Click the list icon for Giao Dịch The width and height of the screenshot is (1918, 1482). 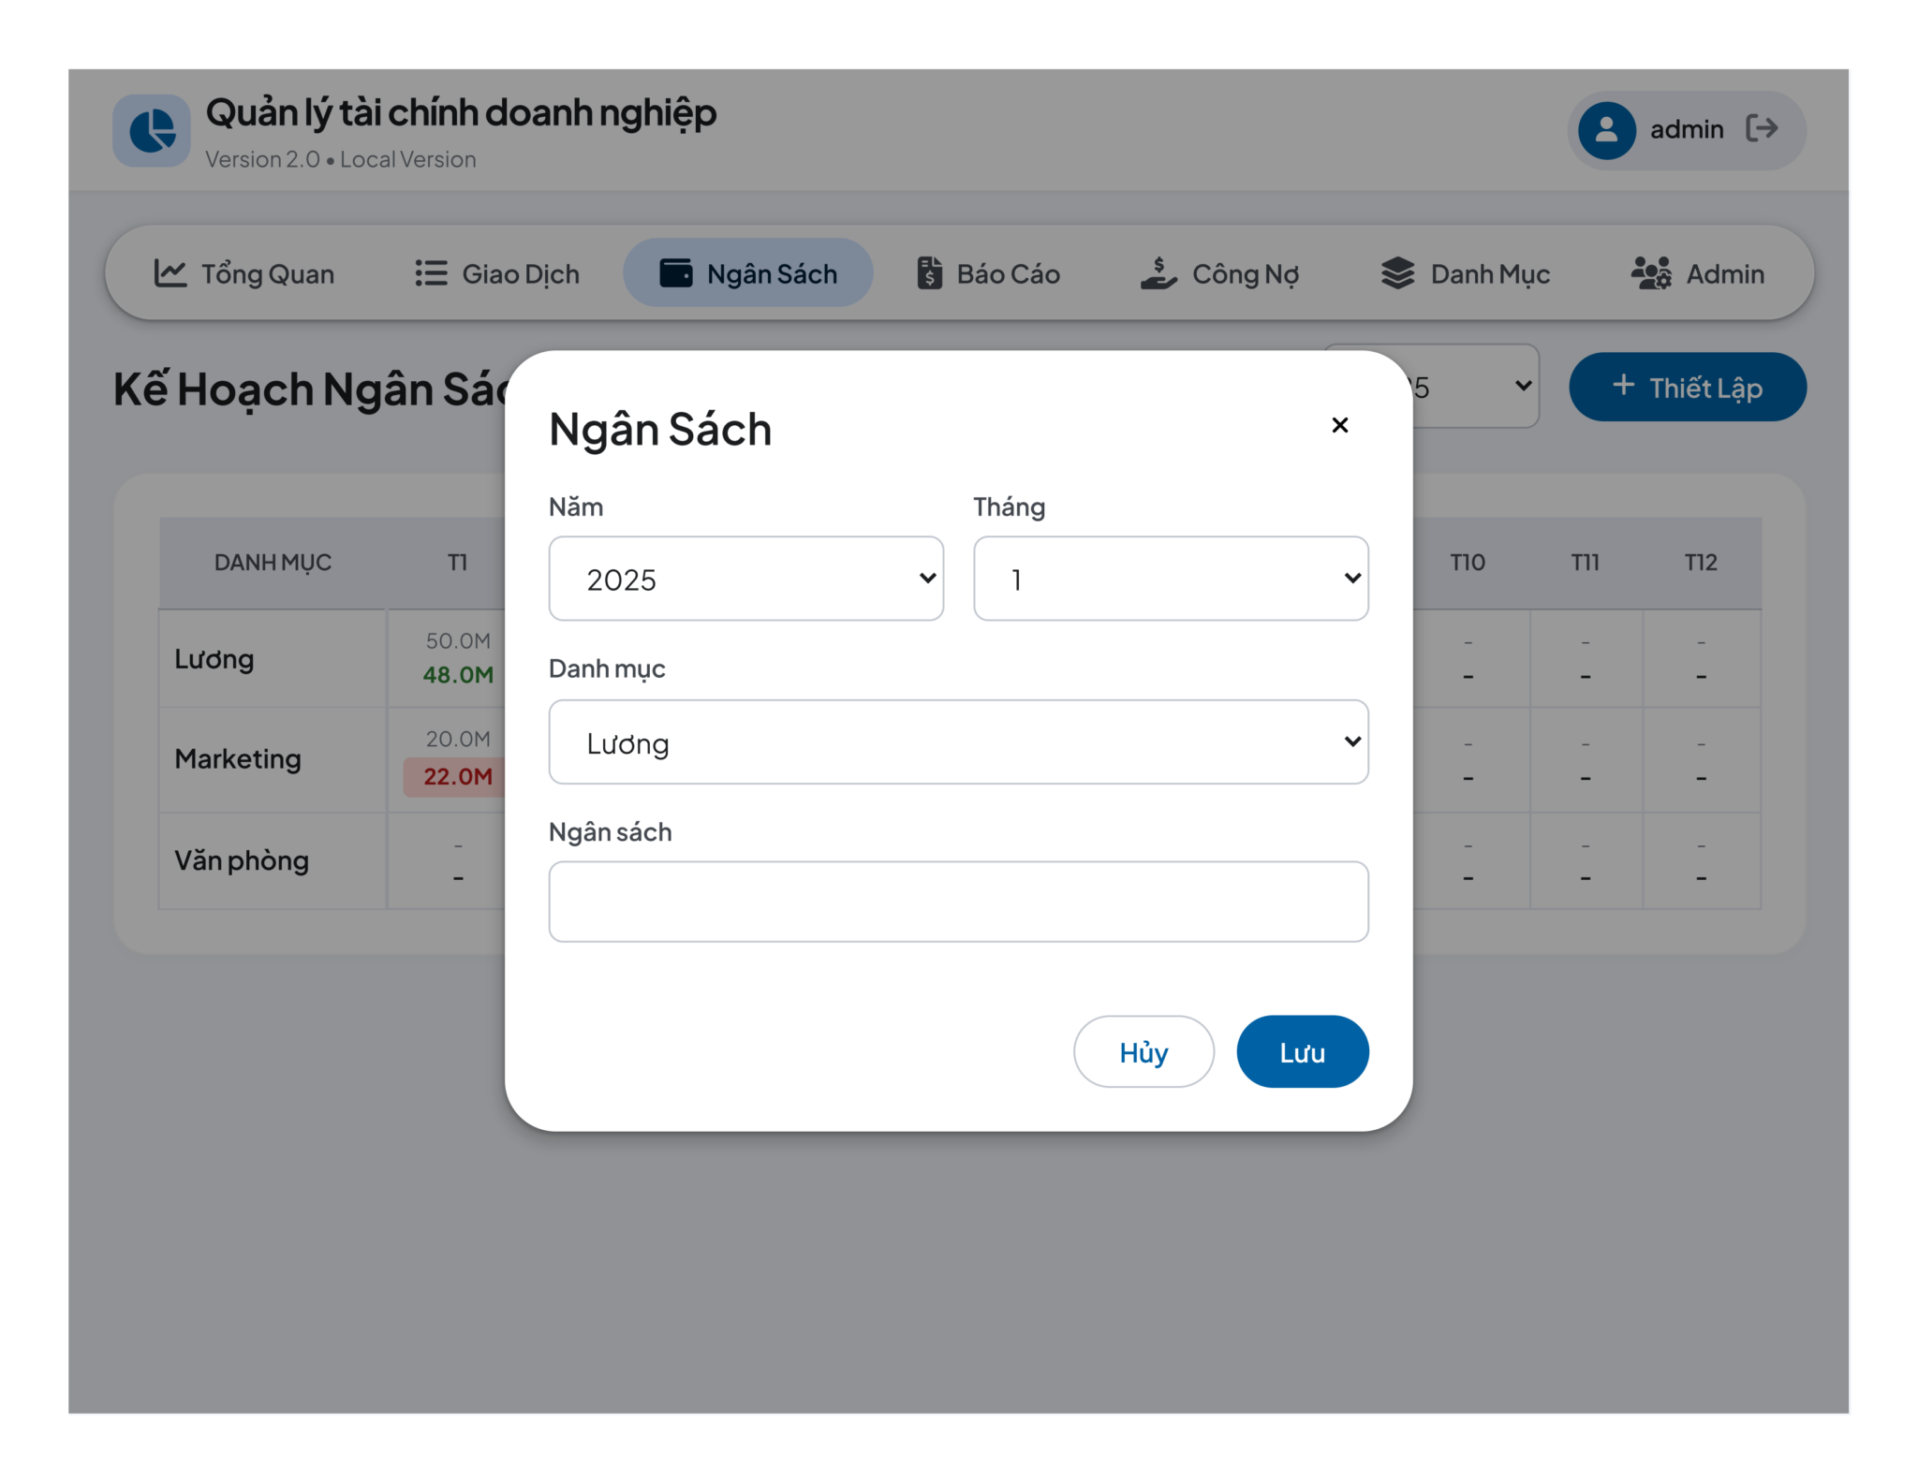pyautogui.click(x=431, y=273)
